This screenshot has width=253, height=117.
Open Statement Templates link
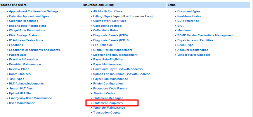click(x=108, y=103)
